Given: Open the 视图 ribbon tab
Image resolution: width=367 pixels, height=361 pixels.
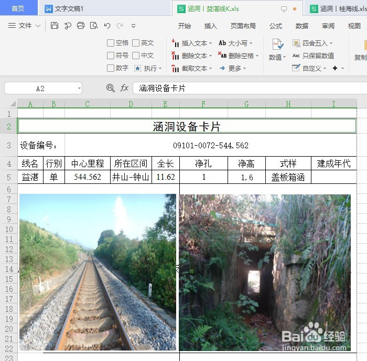Looking at the screenshot, I should [x=354, y=26].
